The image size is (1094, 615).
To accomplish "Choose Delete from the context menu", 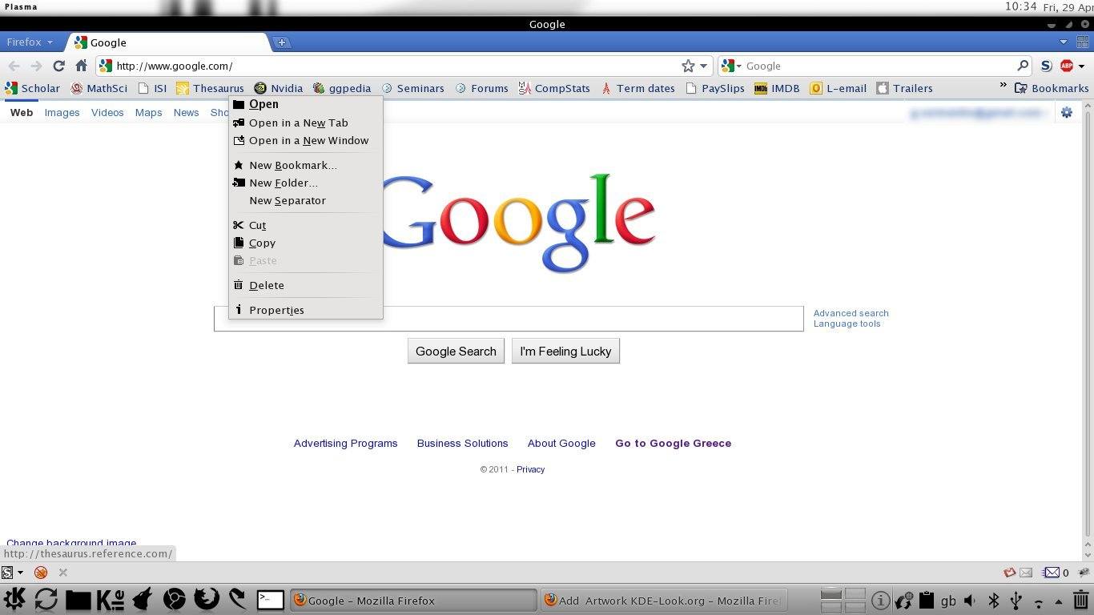I will coord(305,285).
